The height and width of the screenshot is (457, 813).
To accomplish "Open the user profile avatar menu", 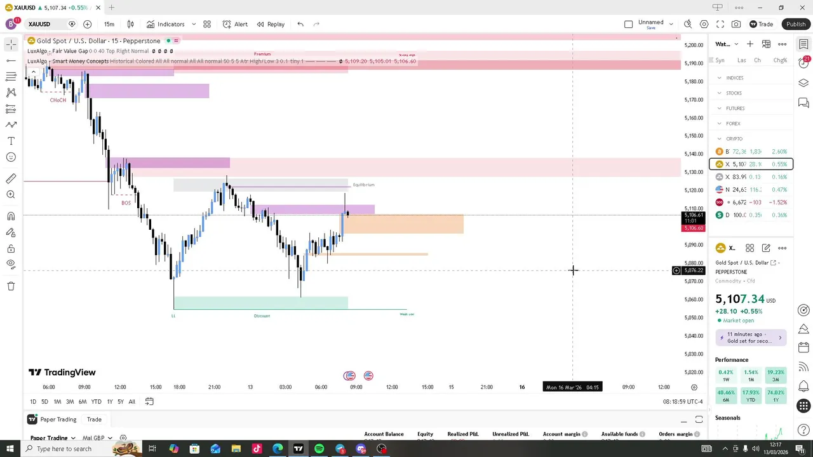I will [11, 24].
